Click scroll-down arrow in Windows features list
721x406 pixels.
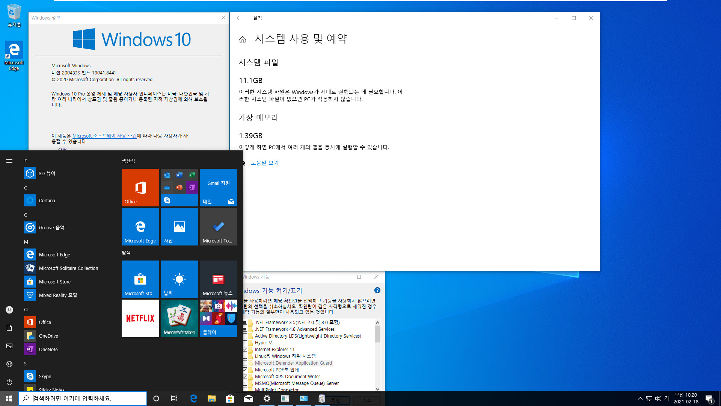[378, 389]
